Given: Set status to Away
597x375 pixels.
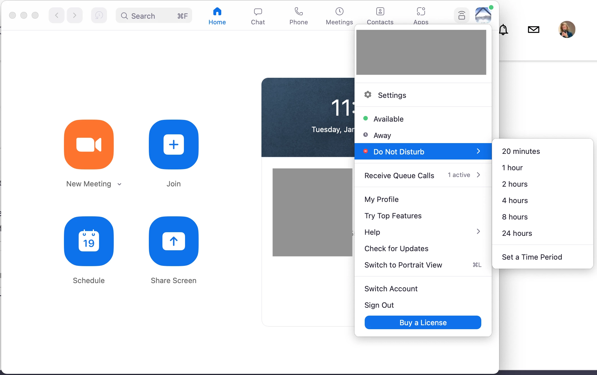Looking at the screenshot, I should pos(382,135).
